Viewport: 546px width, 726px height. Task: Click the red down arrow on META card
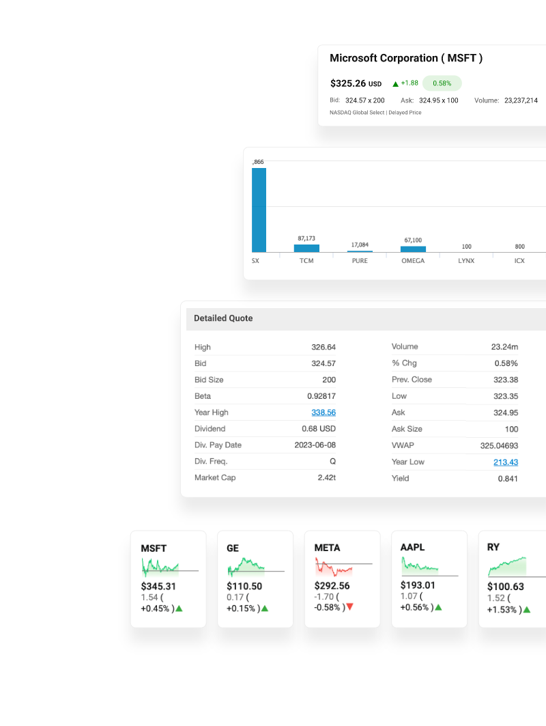(x=349, y=607)
